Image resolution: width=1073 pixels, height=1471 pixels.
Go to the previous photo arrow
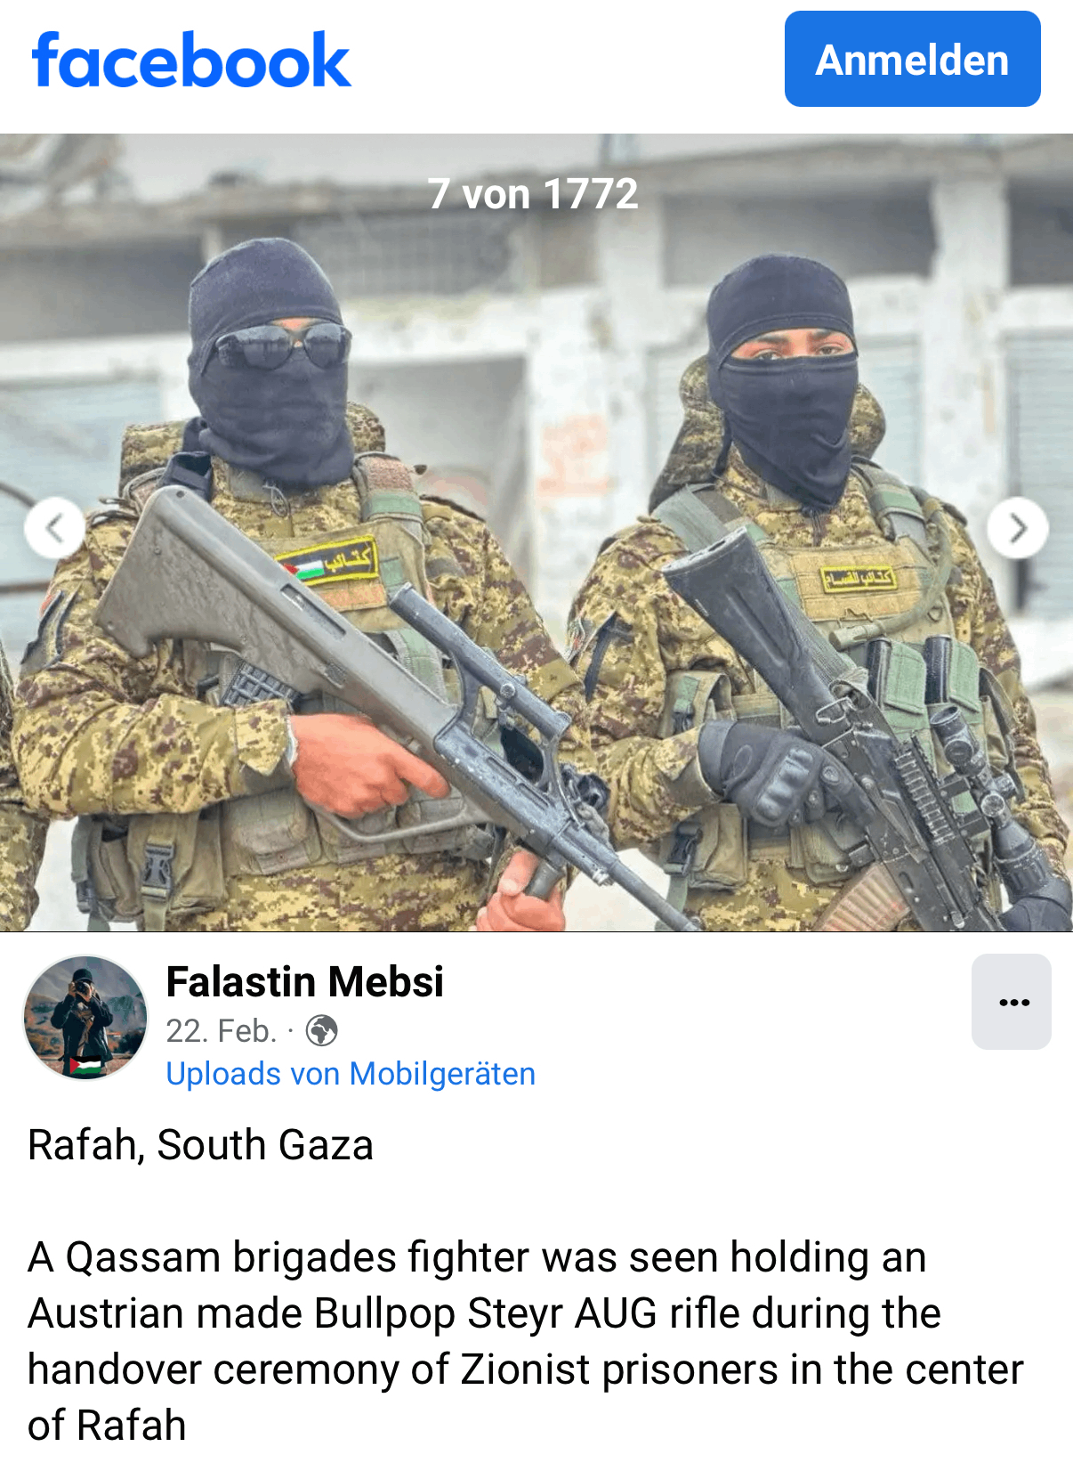(55, 528)
